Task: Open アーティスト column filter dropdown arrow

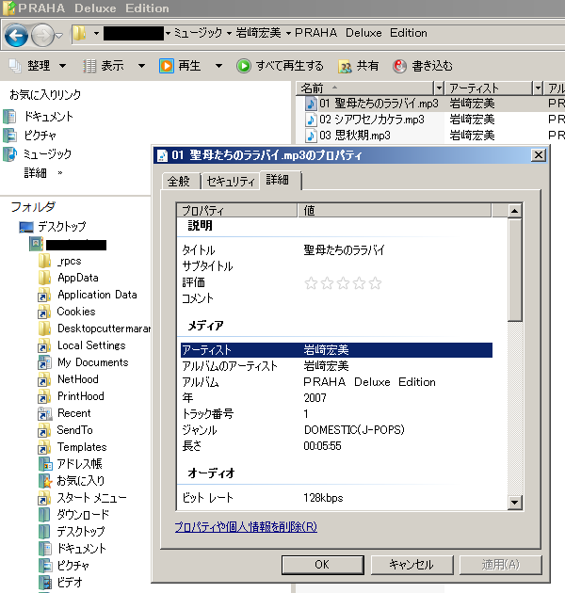Action: tap(538, 88)
